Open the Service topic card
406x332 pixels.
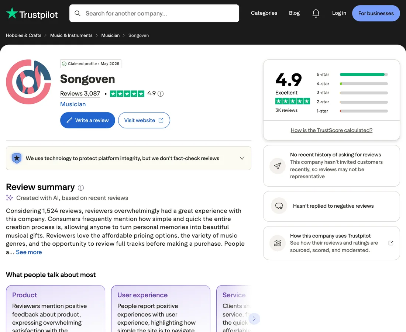point(234,309)
